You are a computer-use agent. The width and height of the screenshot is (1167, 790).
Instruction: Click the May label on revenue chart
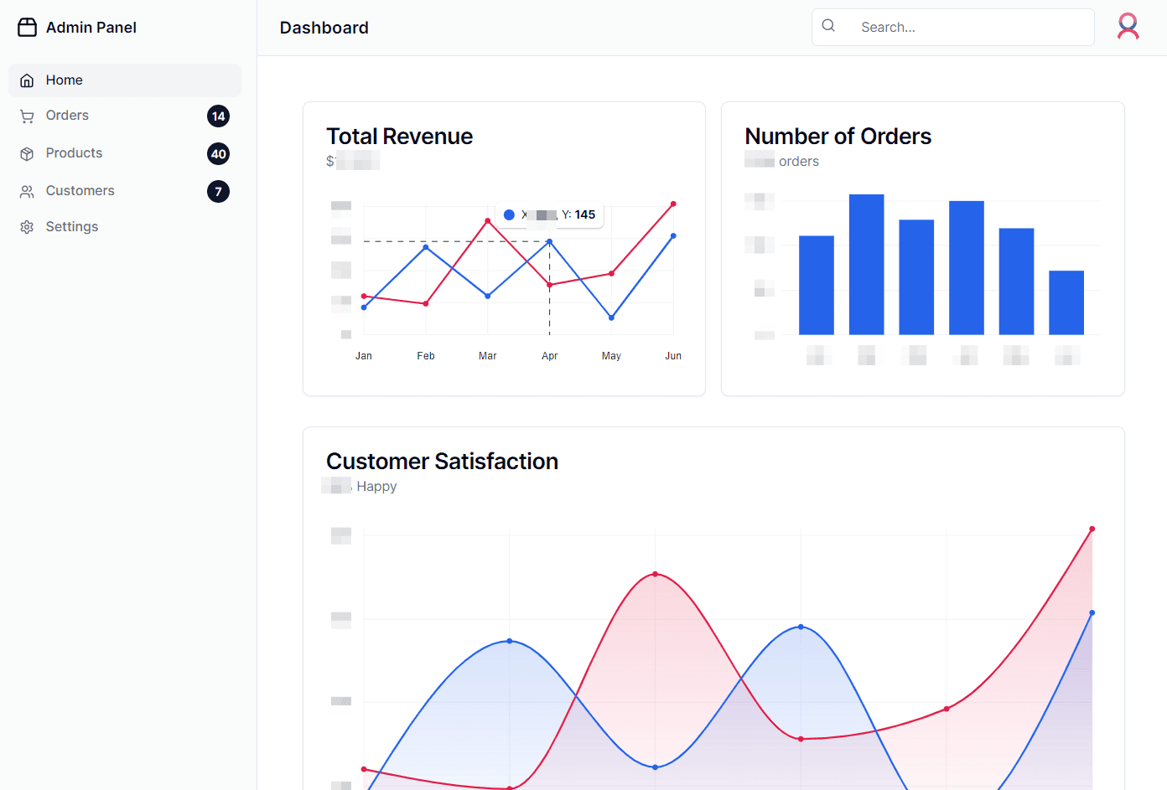[611, 356]
